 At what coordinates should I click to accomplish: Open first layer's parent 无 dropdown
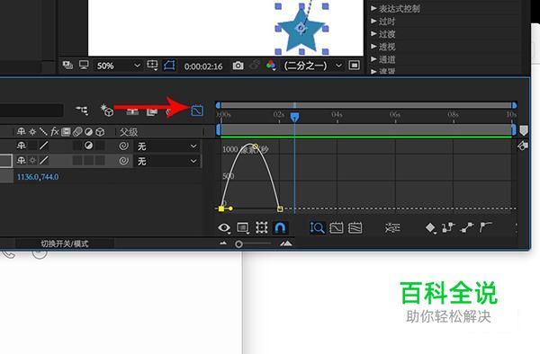pyautogui.click(x=166, y=146)
